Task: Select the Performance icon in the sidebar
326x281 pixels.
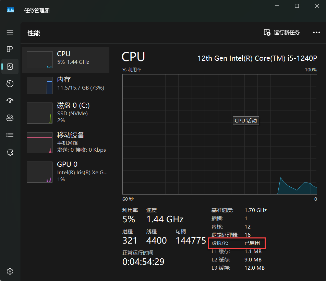Action: tap(10, 67)
